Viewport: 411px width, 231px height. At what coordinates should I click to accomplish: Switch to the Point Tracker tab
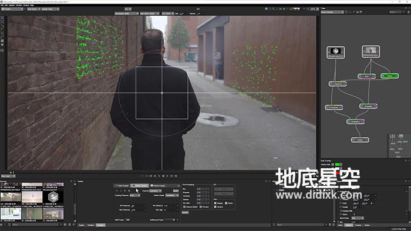pyautogui.click(x=122, y=185)
